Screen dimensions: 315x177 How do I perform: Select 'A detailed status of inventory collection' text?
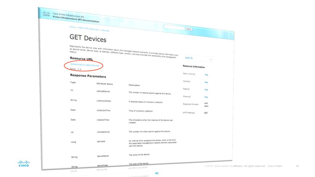[x=146, y=102]
